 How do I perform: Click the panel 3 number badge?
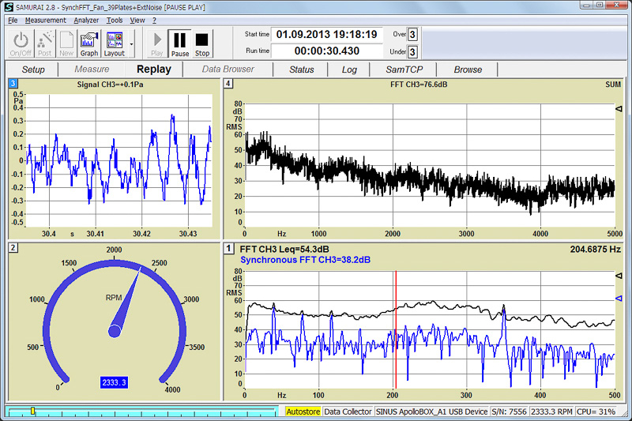(13, 84)
